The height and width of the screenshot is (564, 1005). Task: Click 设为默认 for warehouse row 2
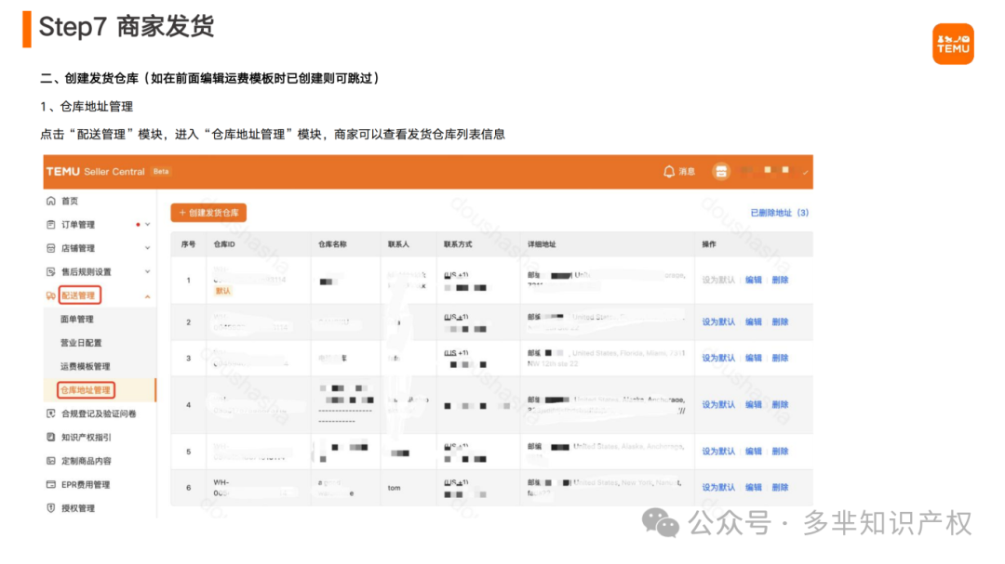click(718, 322)
